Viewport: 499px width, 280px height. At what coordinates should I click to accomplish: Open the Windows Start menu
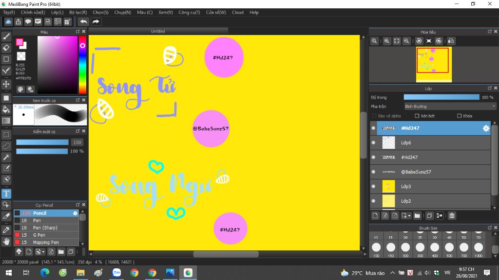[9, 273]
